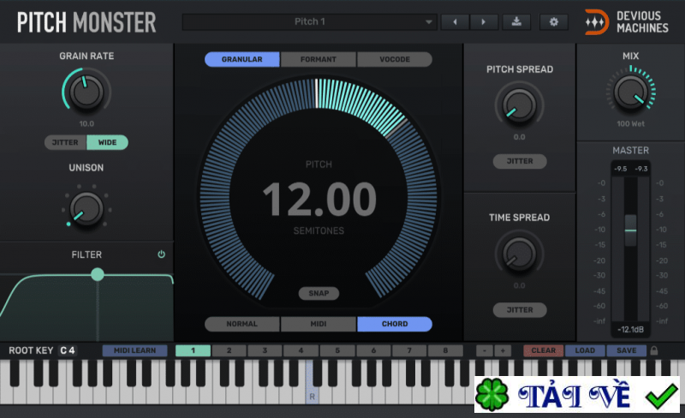Select chord slot 3
The height and width of the screenshot is (418, 685).
(x=265, y=350)
